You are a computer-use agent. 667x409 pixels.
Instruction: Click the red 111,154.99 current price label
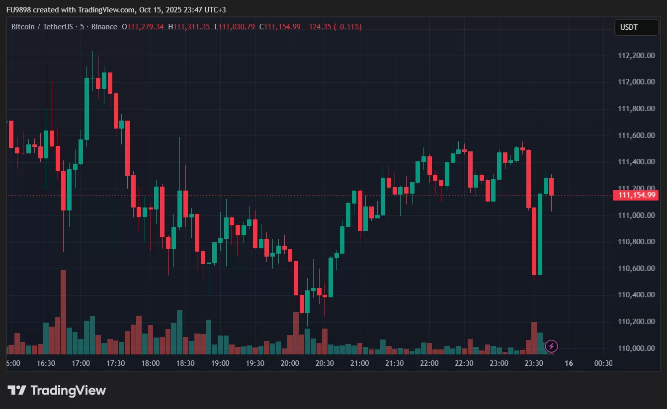pos(636,195)
